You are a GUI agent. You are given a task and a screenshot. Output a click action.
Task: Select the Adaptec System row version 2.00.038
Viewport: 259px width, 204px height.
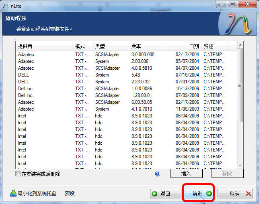126,61
